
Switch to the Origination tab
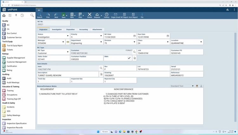pyautogui.click(x=43, y=30)
